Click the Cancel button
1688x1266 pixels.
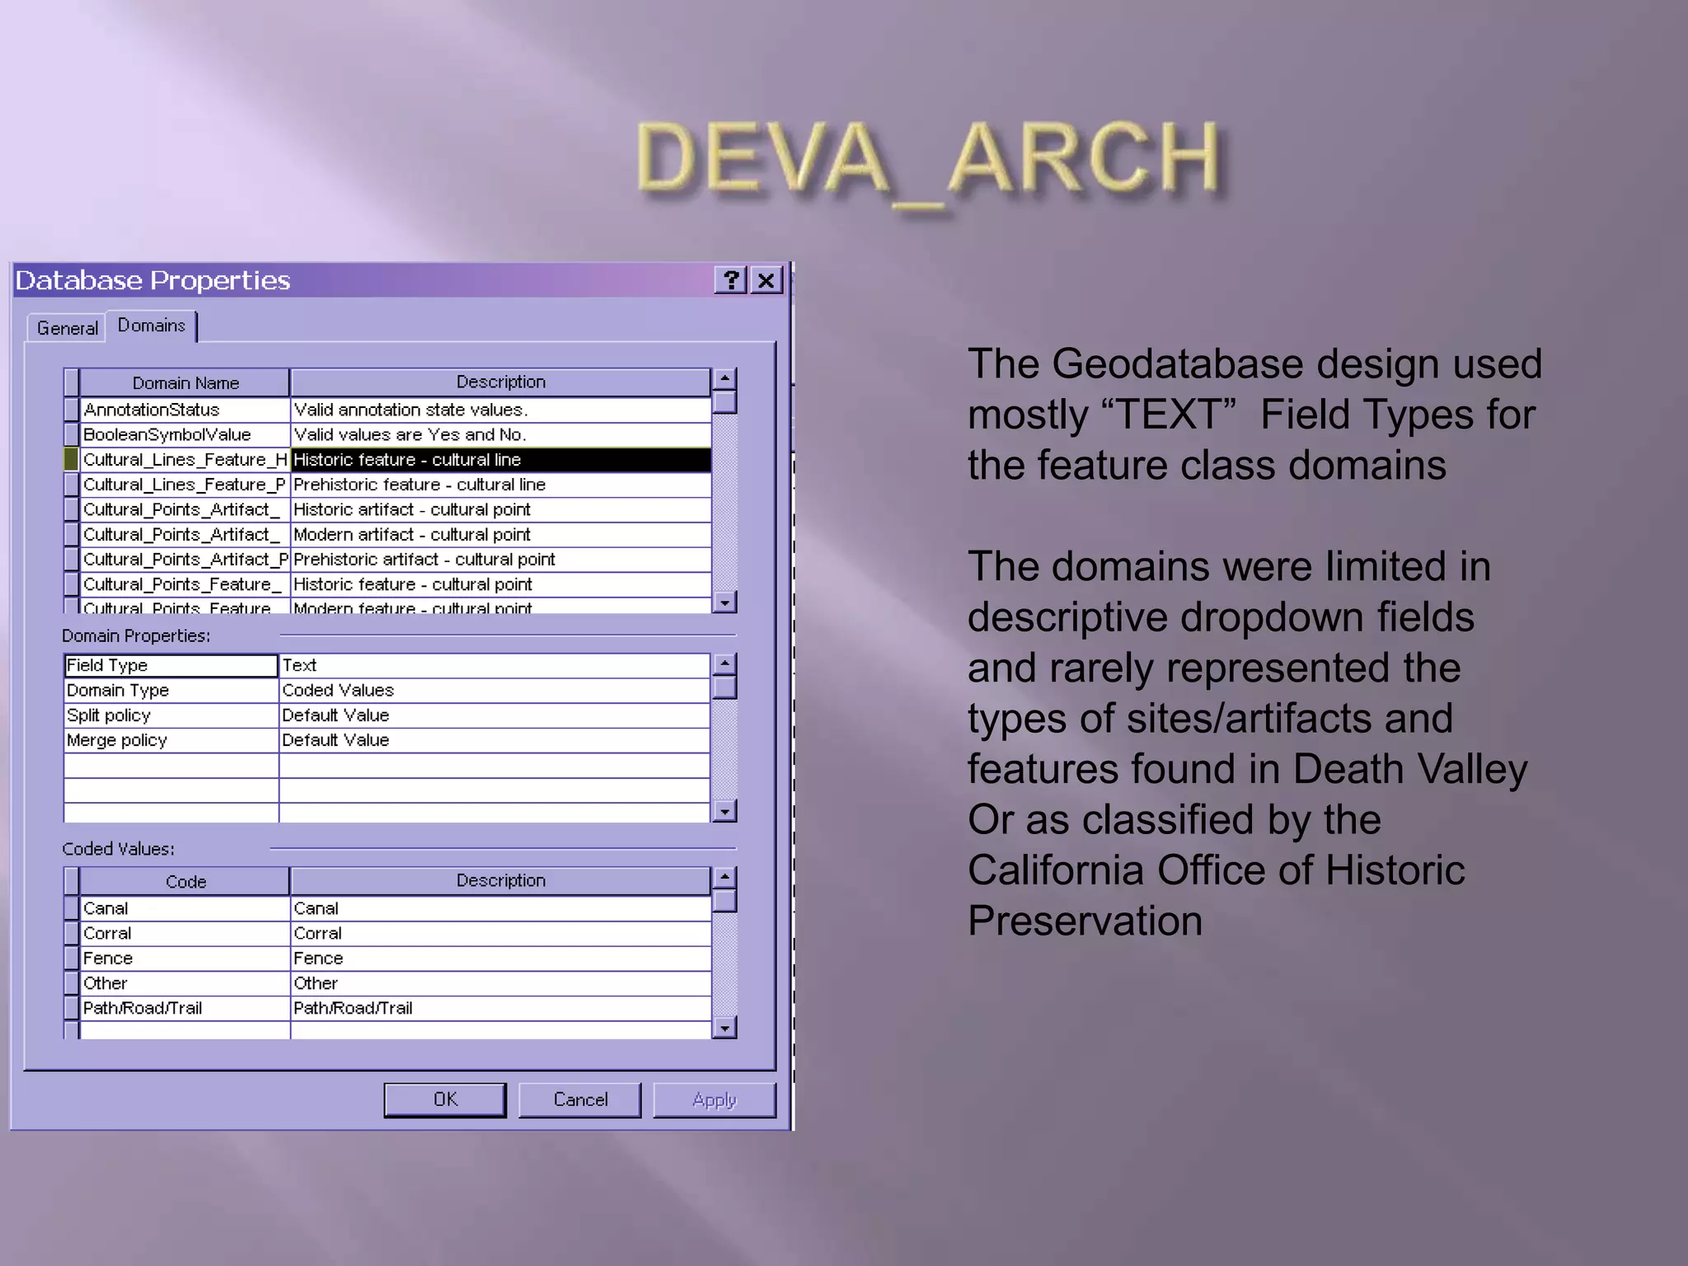pos(580,1100)
